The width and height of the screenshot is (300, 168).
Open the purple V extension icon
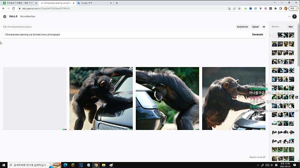click(260, 9)
